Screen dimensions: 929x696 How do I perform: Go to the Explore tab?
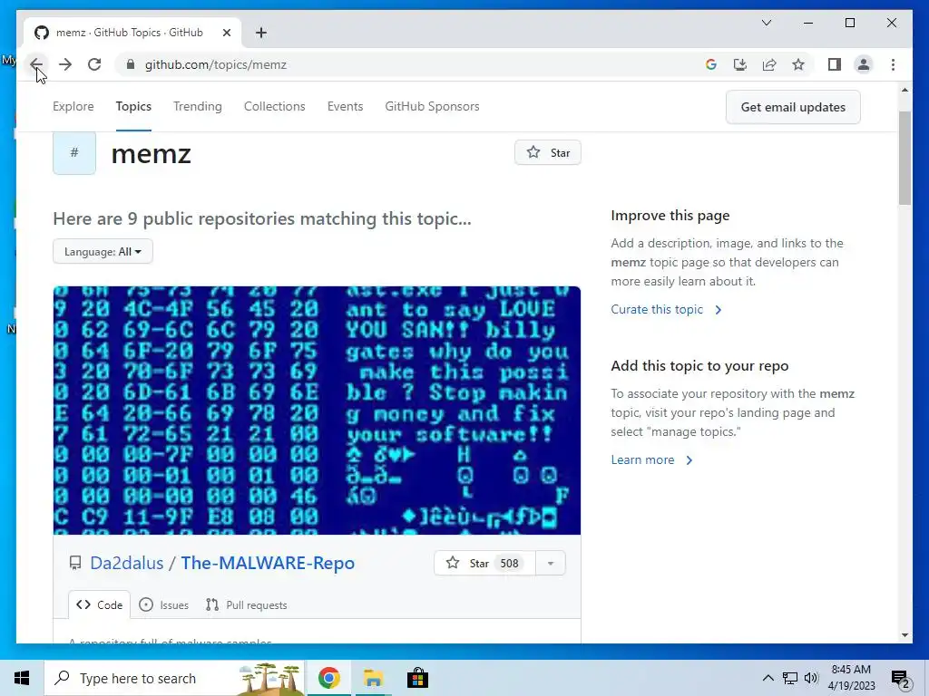73,107
